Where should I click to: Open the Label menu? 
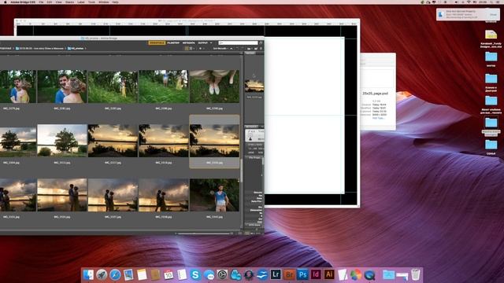pos(81,2)
